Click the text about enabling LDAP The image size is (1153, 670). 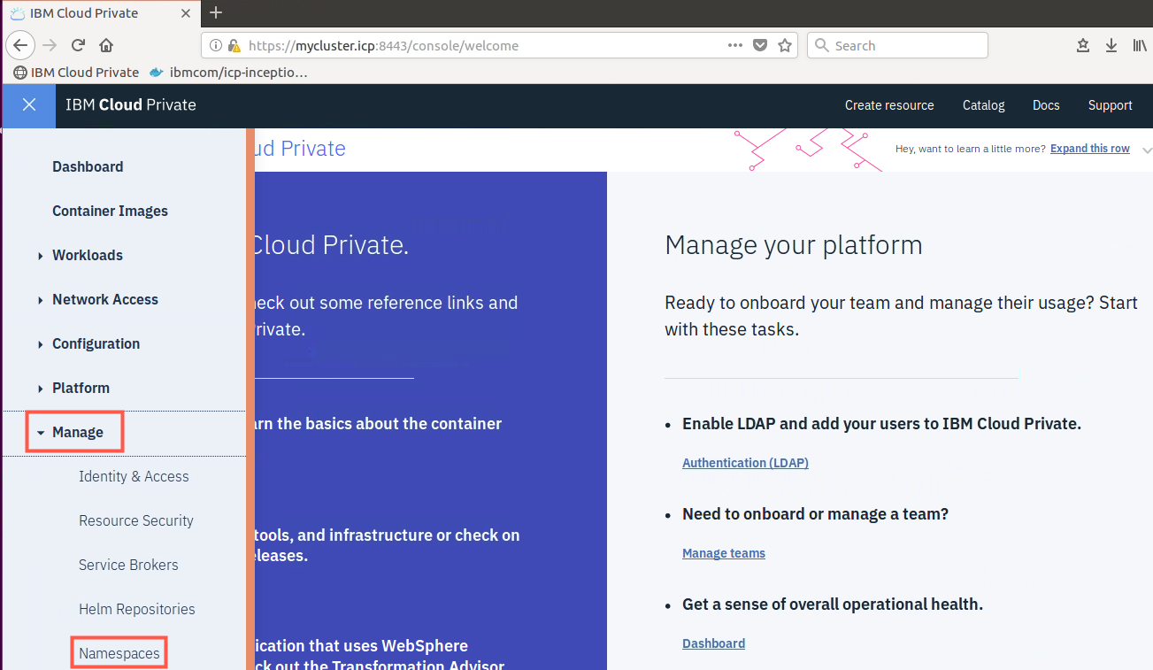click(881, 424)
